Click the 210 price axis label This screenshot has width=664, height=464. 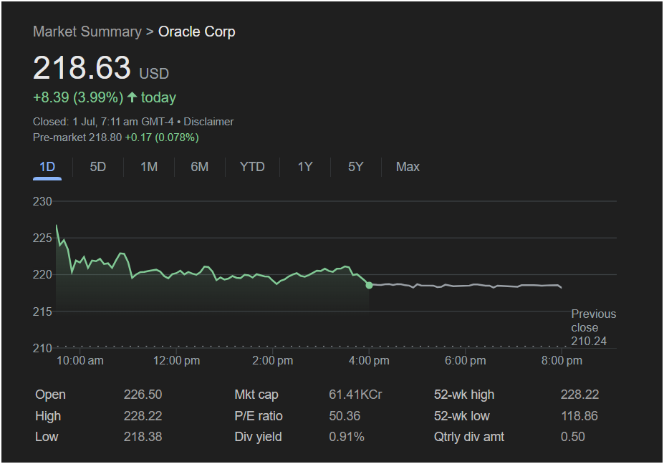click(x=42, y=348)
